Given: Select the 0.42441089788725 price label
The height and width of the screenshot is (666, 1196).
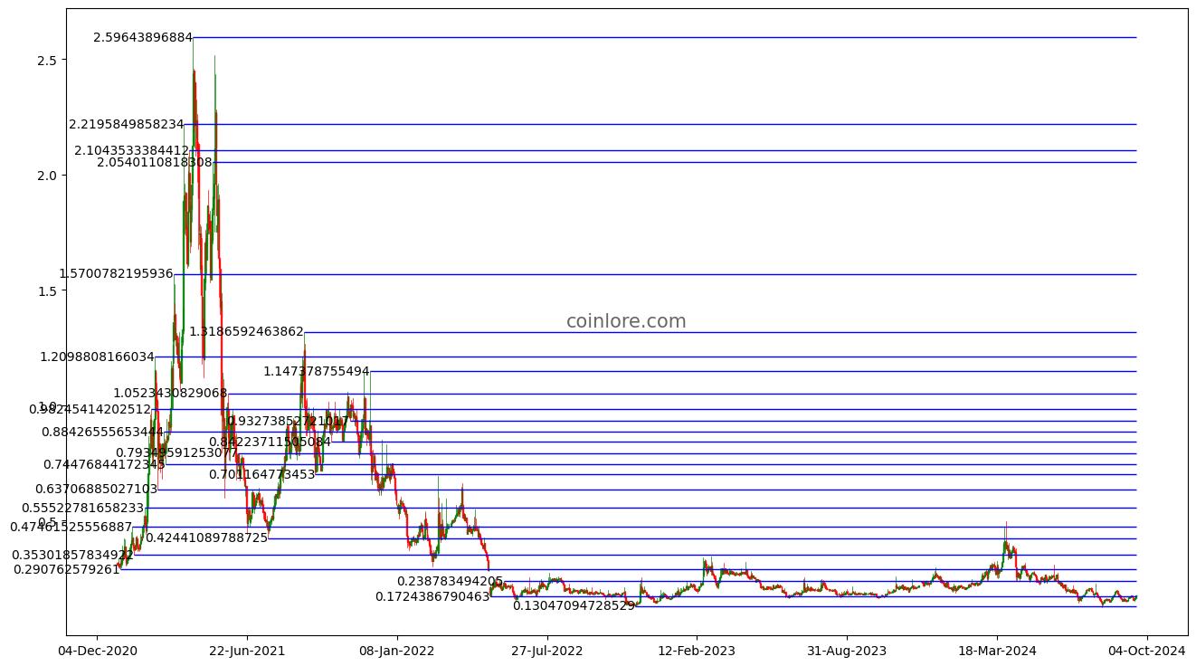Looking at the screenshot, I should coord(207,538).
